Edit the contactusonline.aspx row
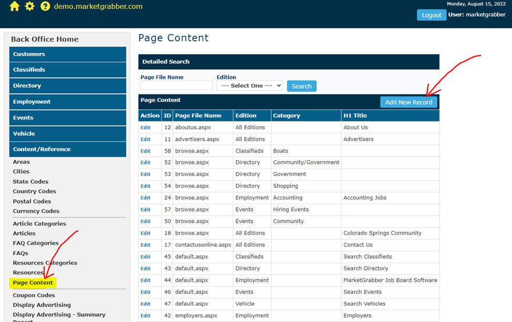Viewport: 512px width, 322px height. pyautogui.click(x=145, y=245)
